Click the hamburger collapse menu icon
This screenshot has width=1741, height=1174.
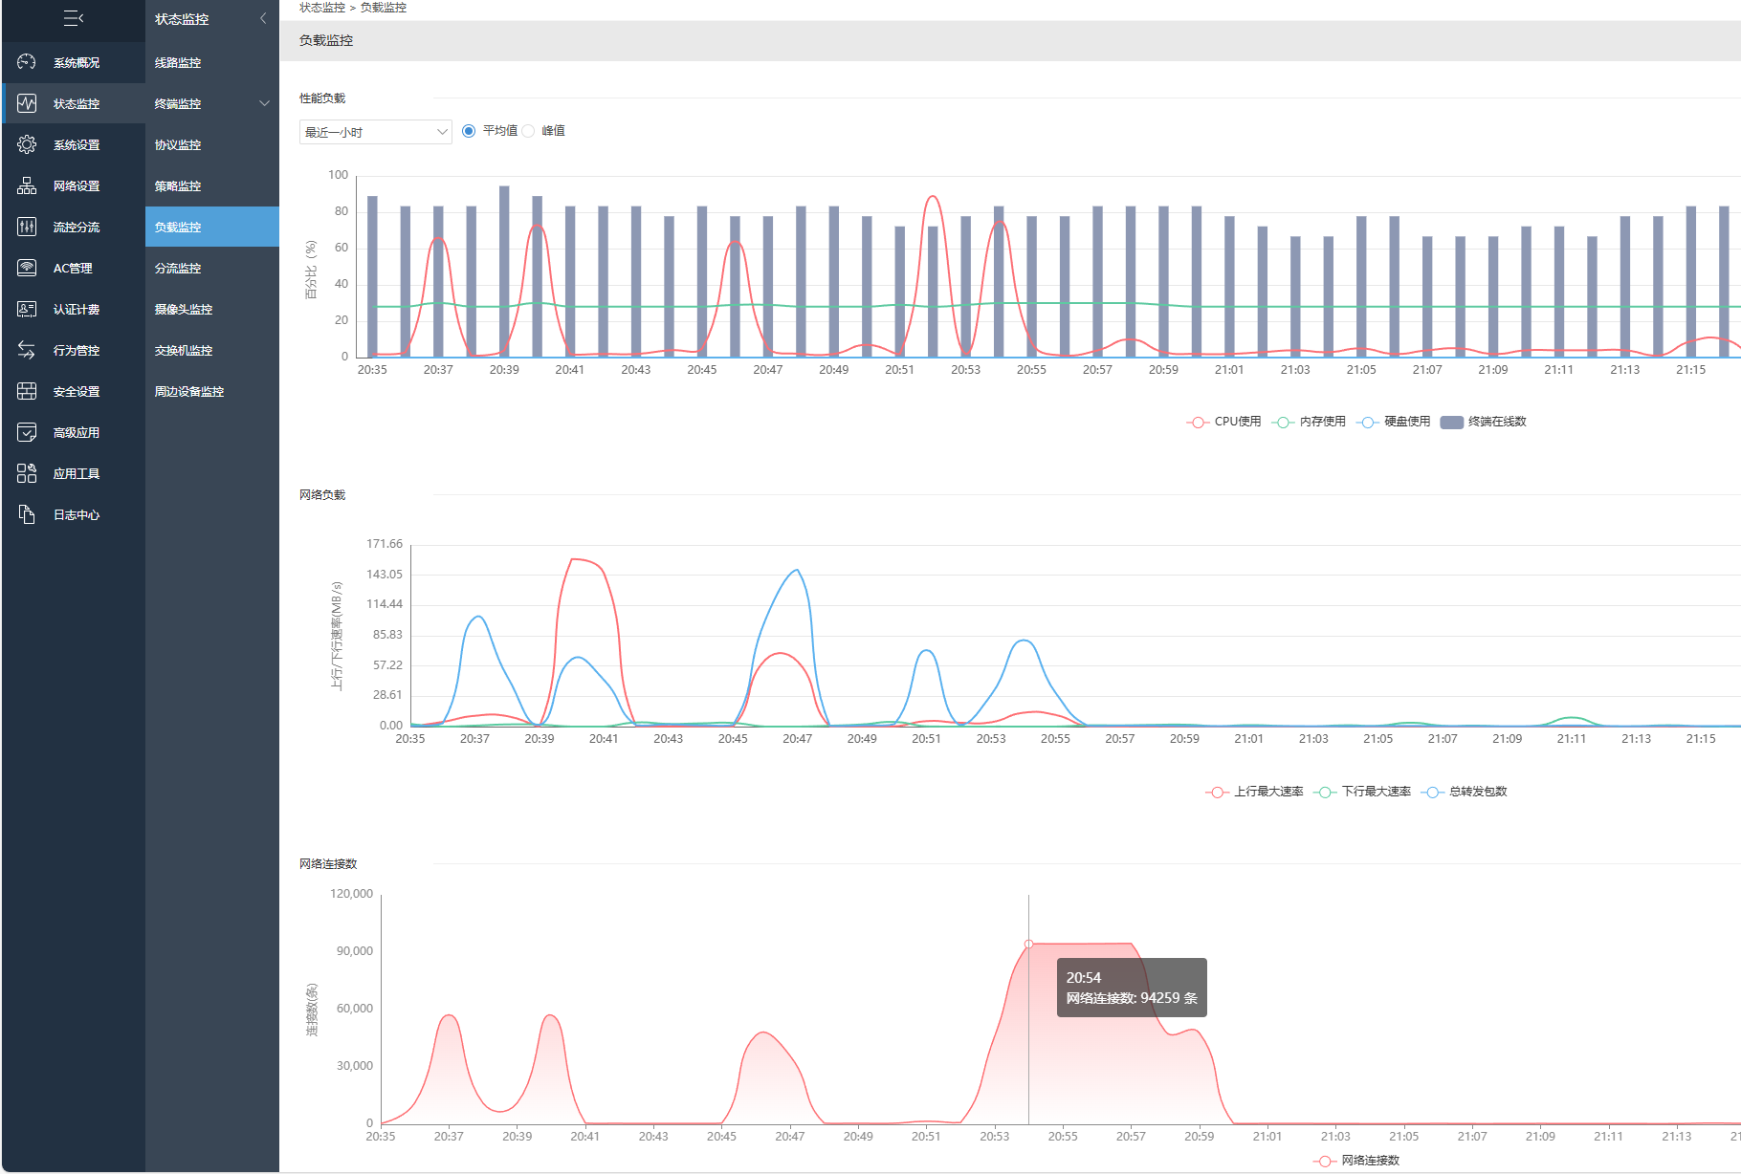pyautogui.click(x=74, y=18)
